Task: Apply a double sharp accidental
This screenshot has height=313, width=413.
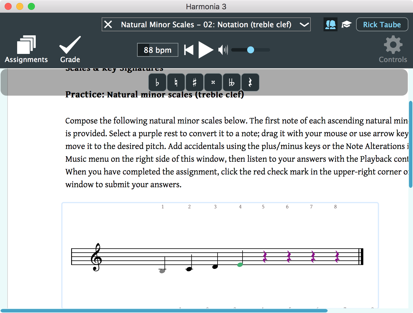Action: (213, 83)
